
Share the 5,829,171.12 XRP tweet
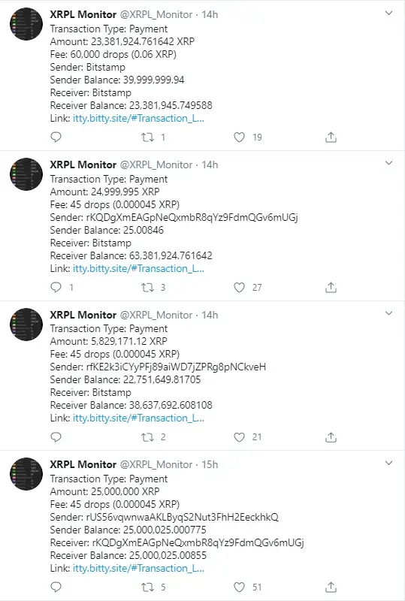pyautogui.click(x=331, y=437)
